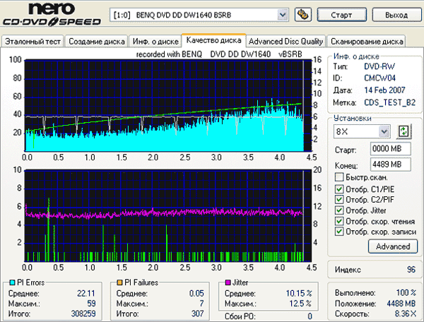The image size is (424, 322).
Task: Toggle the Отобр. C2/PIF checkbox
Action: pos(339,199)
